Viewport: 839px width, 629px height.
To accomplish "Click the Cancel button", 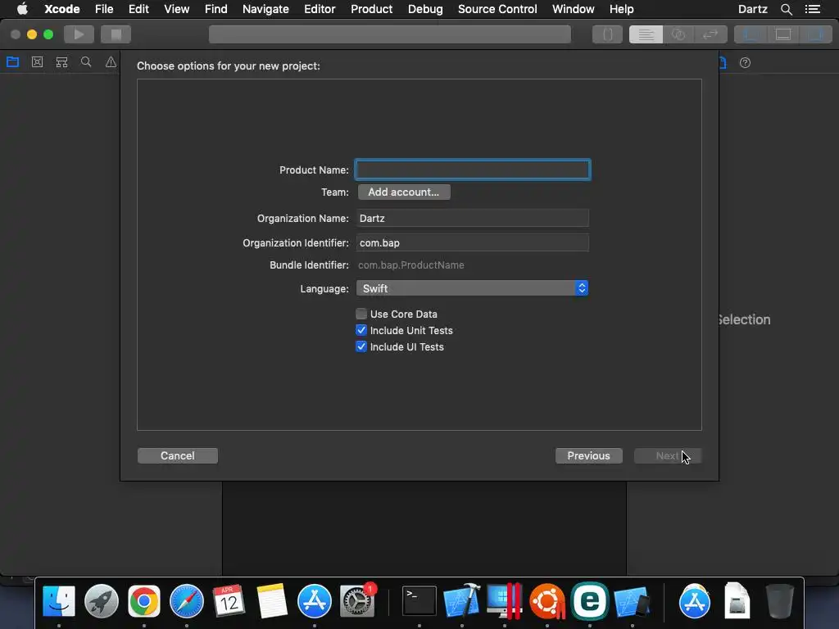I will click(x=178, y=455).
